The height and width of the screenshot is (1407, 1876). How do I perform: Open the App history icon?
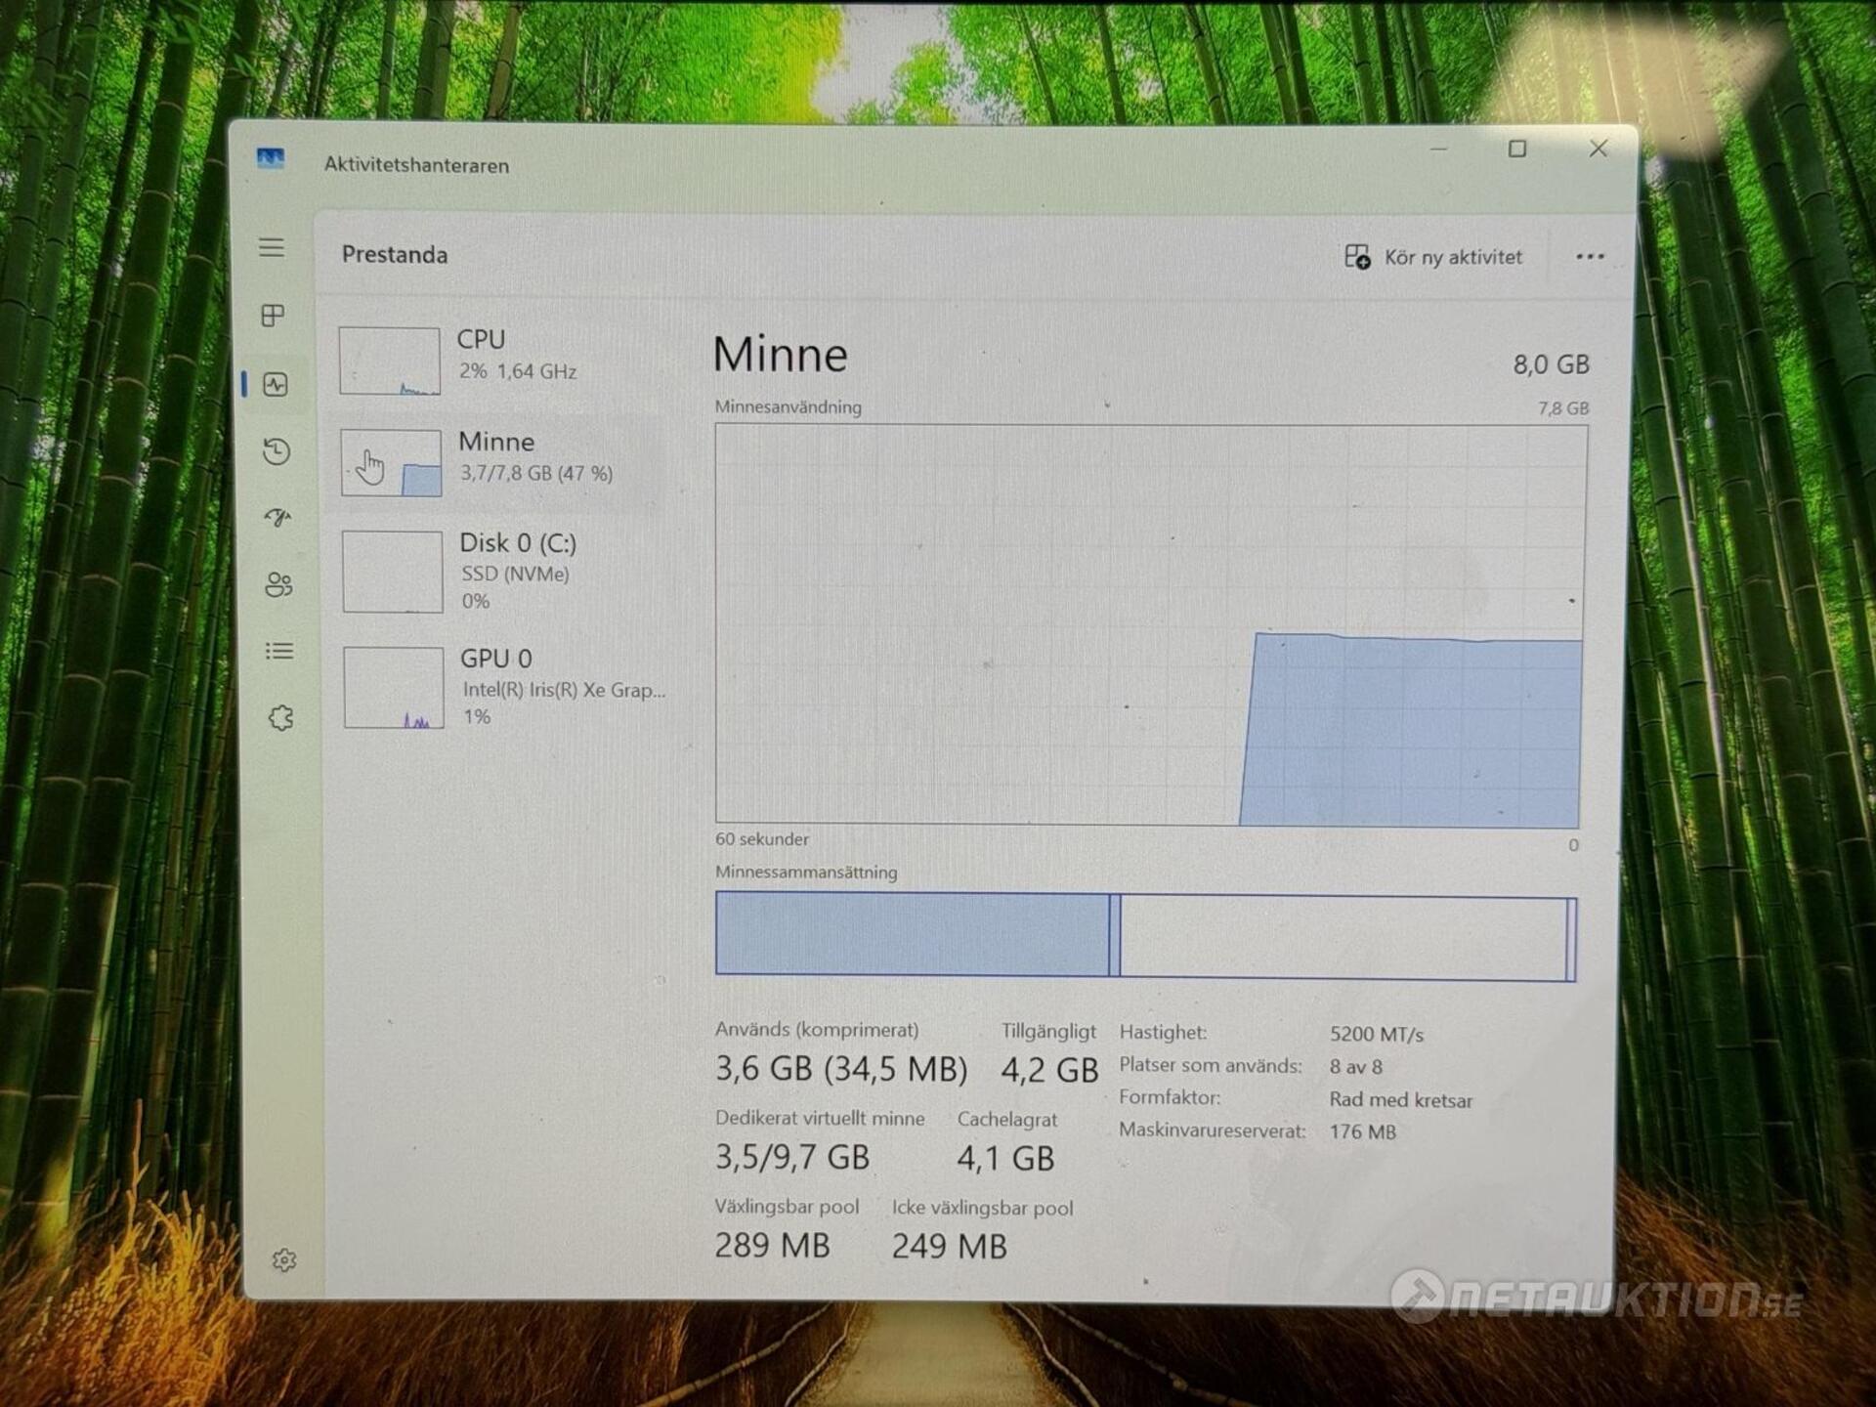tap(277, 451)
